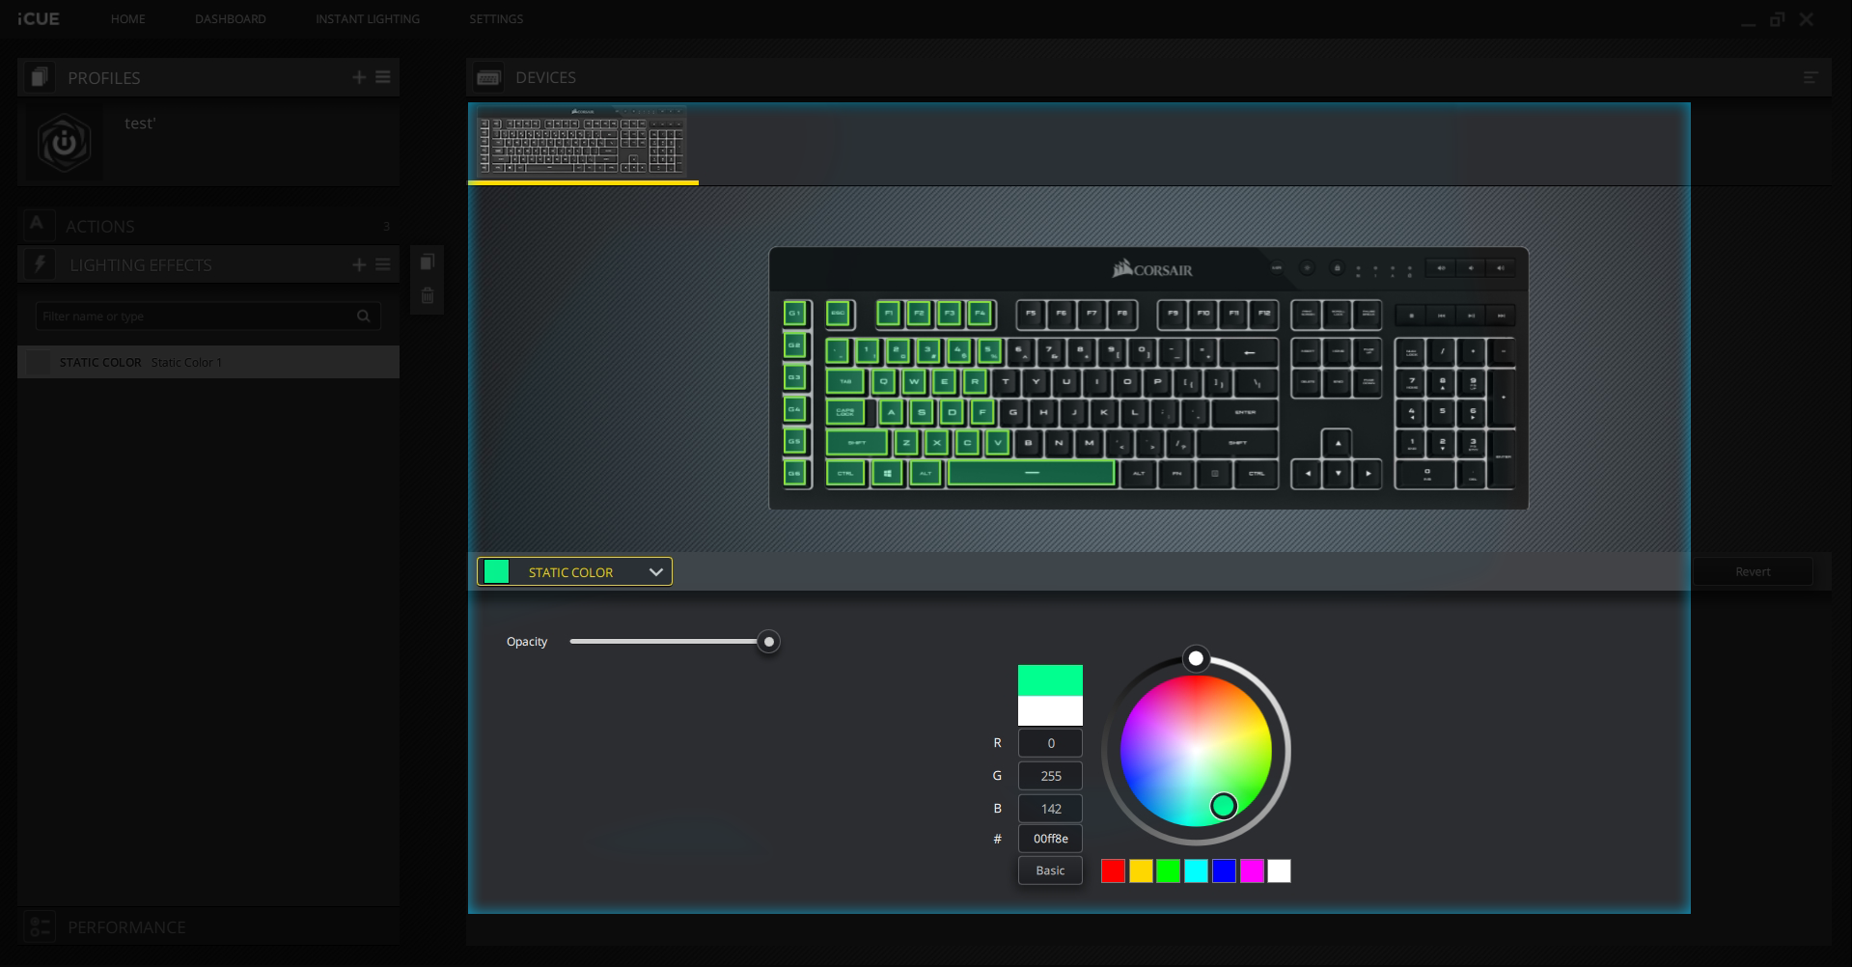Open the Settings menu
This screenshot has width=1852, height=967.
pyautogui.click(x=496, y=18)
